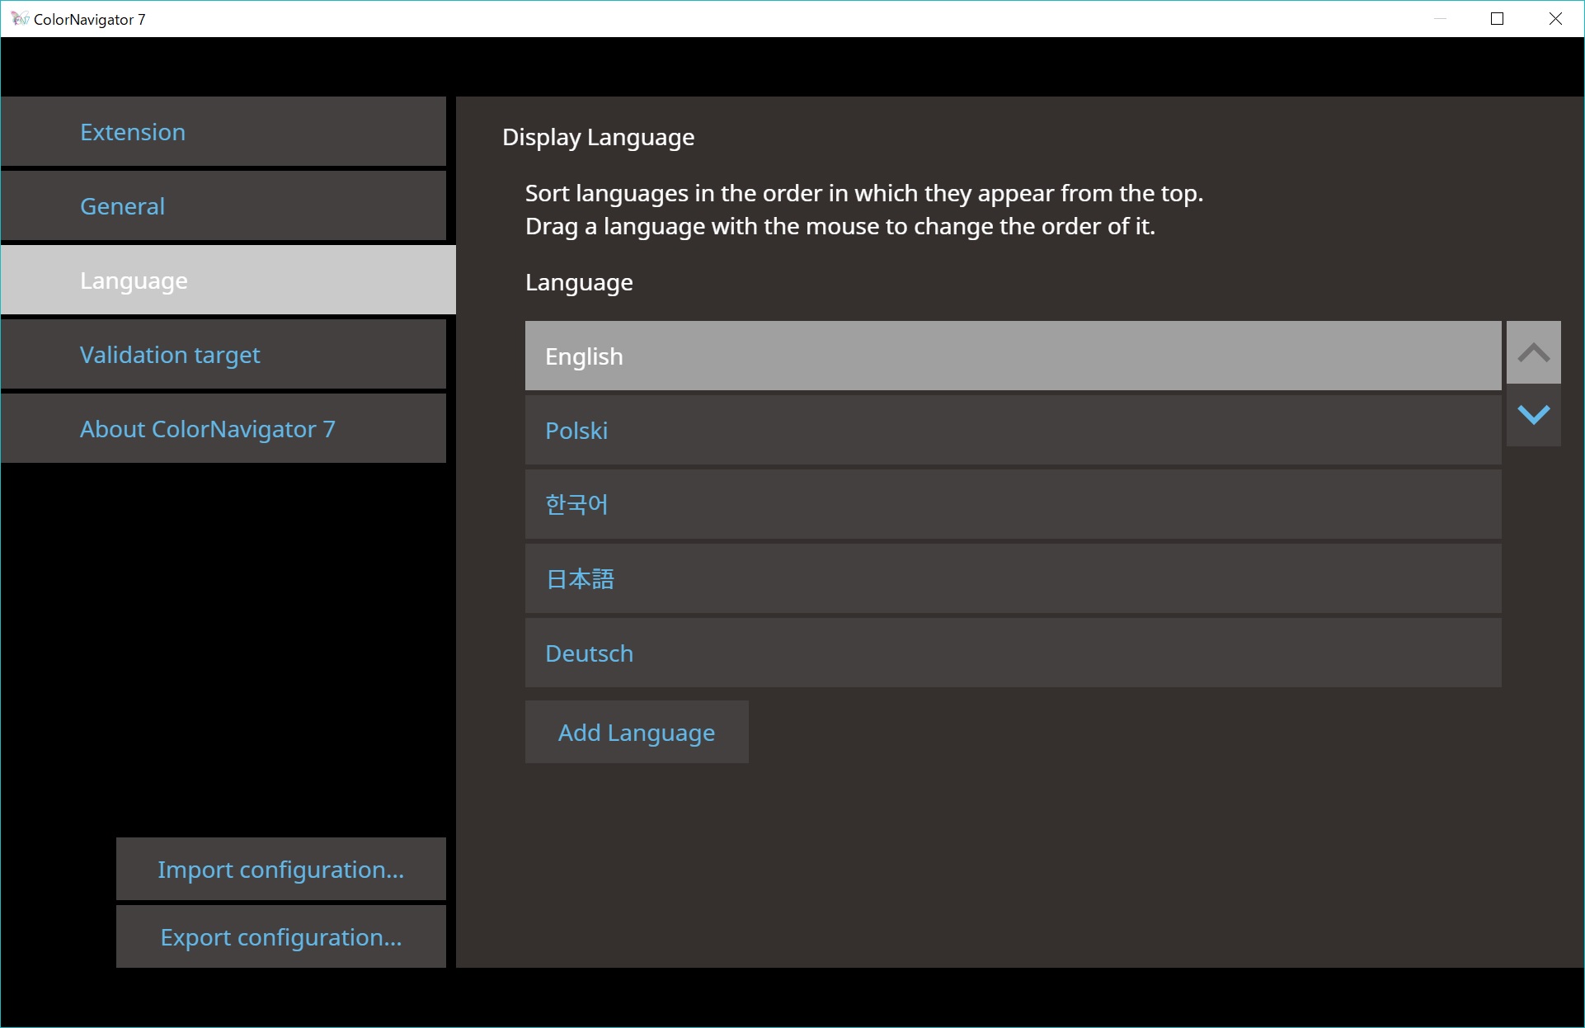Click Export configuration... button
1585x1028 pixels.
point(281,936)
